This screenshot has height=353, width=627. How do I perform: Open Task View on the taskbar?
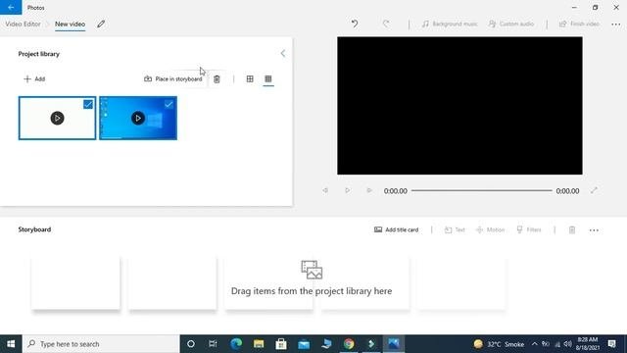pyautogui.click(x=213, y=344)
